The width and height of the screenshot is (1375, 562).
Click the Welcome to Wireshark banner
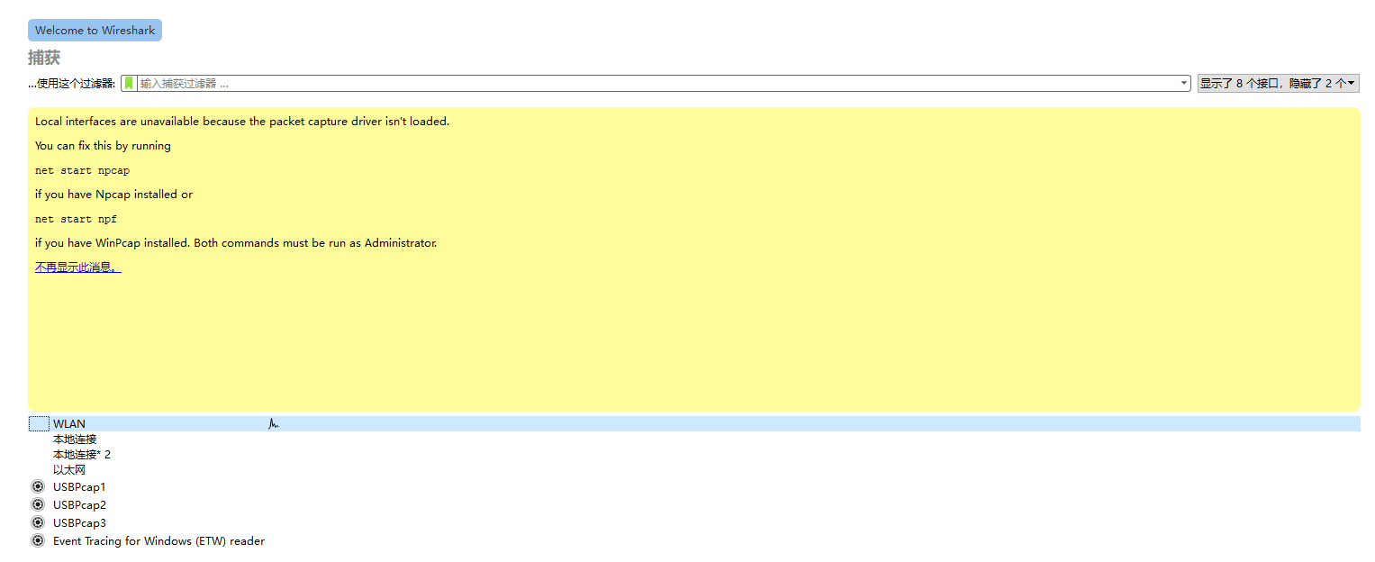(x=95, y=31)
